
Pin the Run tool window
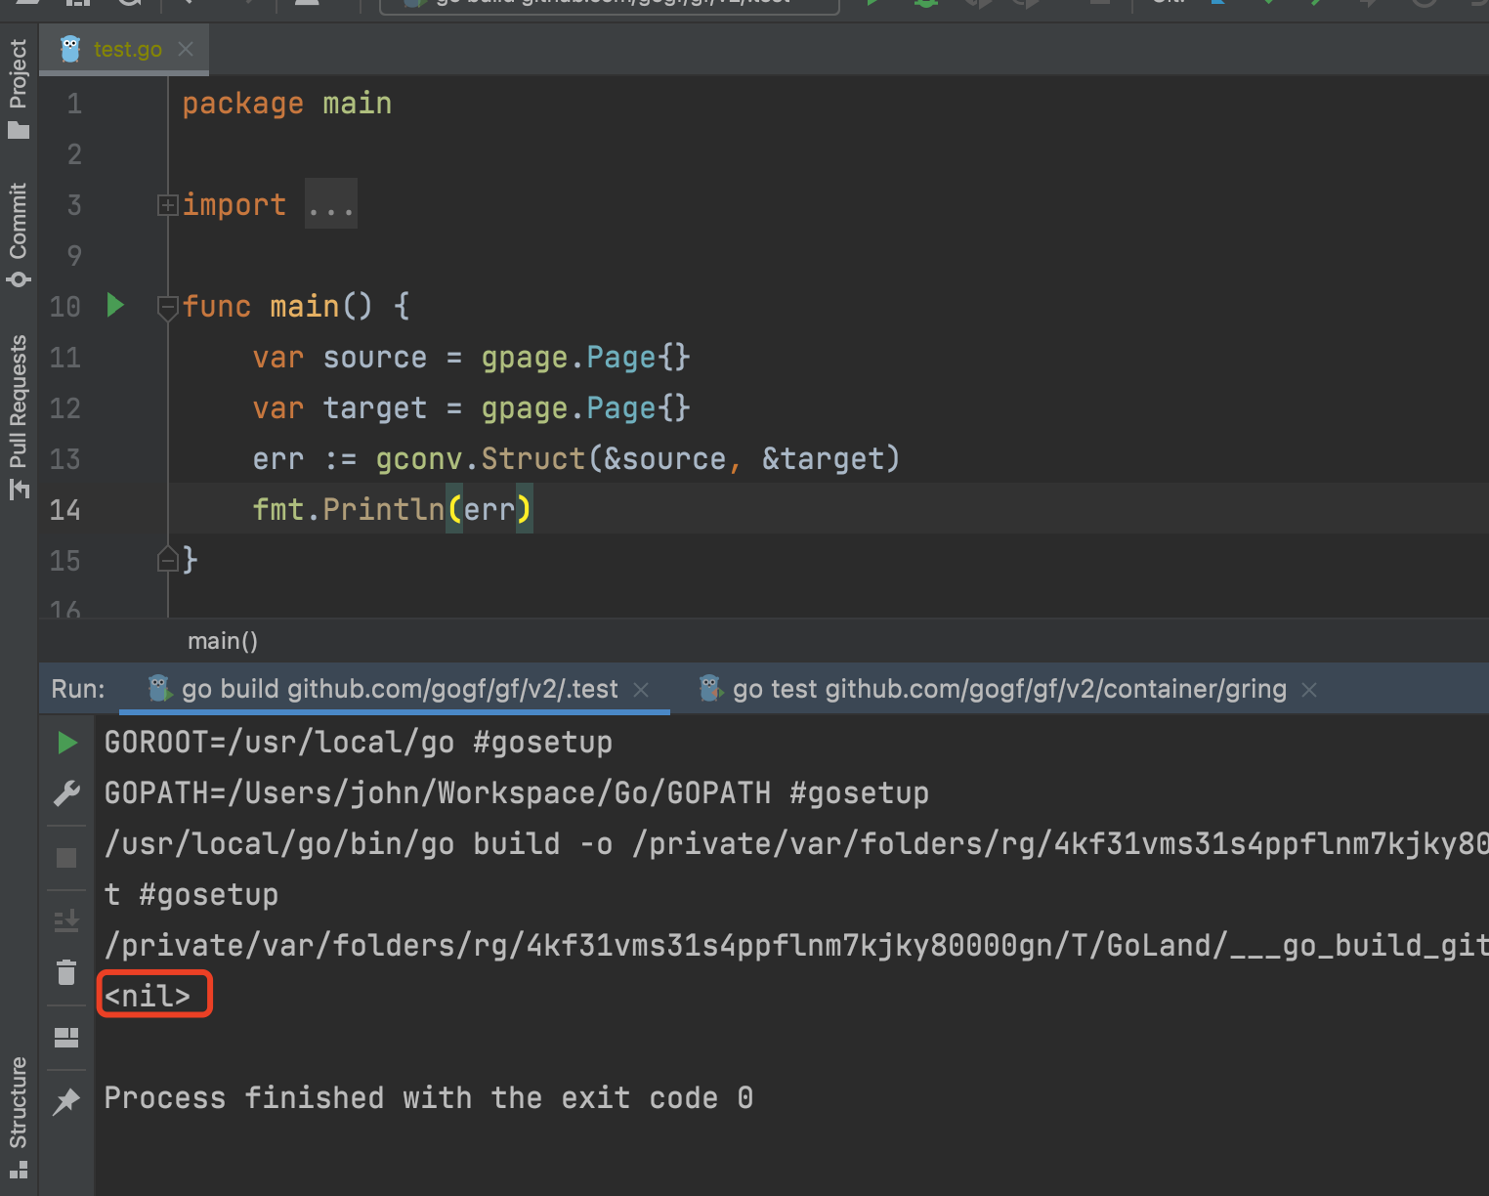[66, 1101]
